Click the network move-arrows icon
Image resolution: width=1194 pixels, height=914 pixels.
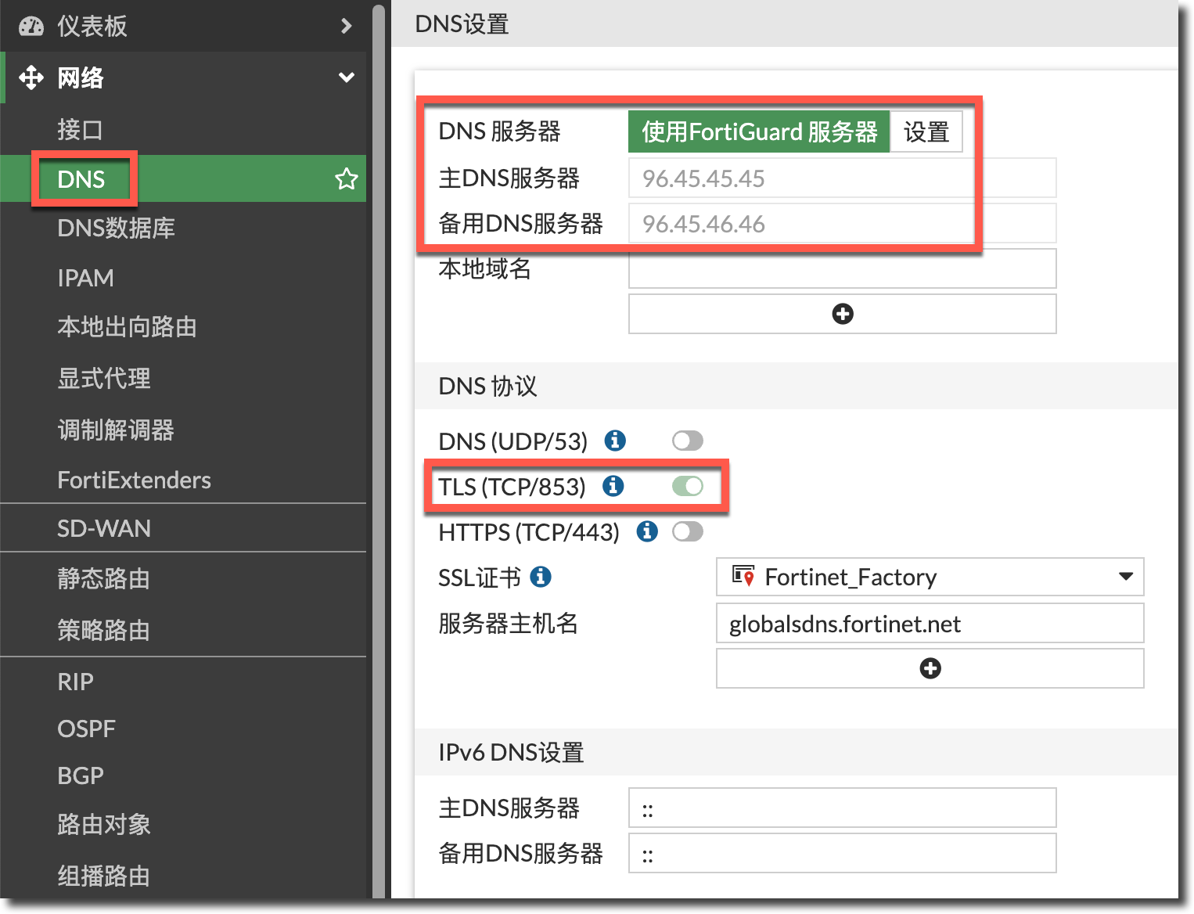pyautogui.click(x=31, y=77)
